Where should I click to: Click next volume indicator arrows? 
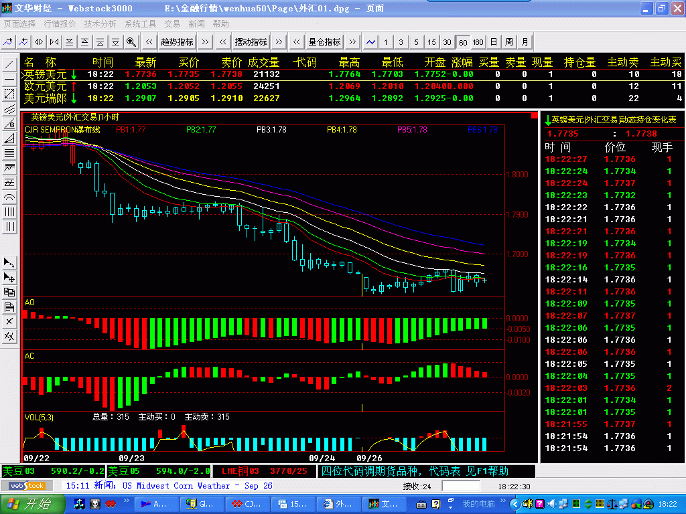[352, 42]
